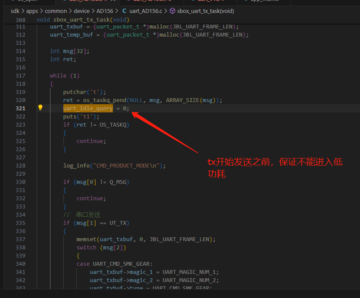Click ARRAY_SIZE on line 320

click(x=182, y=100)
